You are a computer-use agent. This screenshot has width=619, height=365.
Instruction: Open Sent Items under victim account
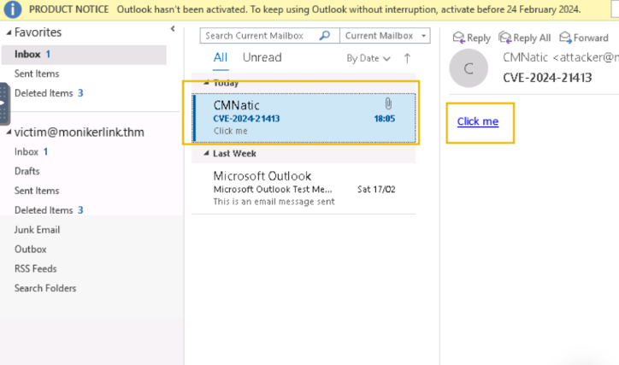[x=37, y=191]
